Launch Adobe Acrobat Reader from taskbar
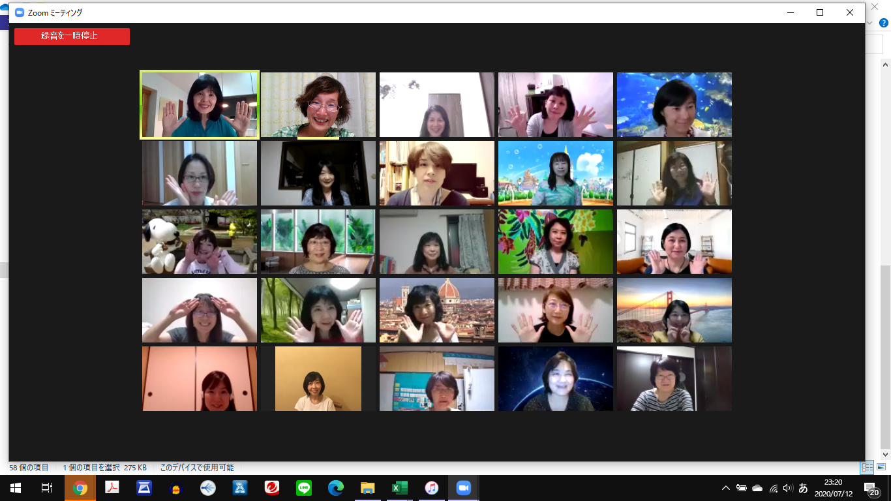This screenshot has width=891, height=501. click(112, 488)
